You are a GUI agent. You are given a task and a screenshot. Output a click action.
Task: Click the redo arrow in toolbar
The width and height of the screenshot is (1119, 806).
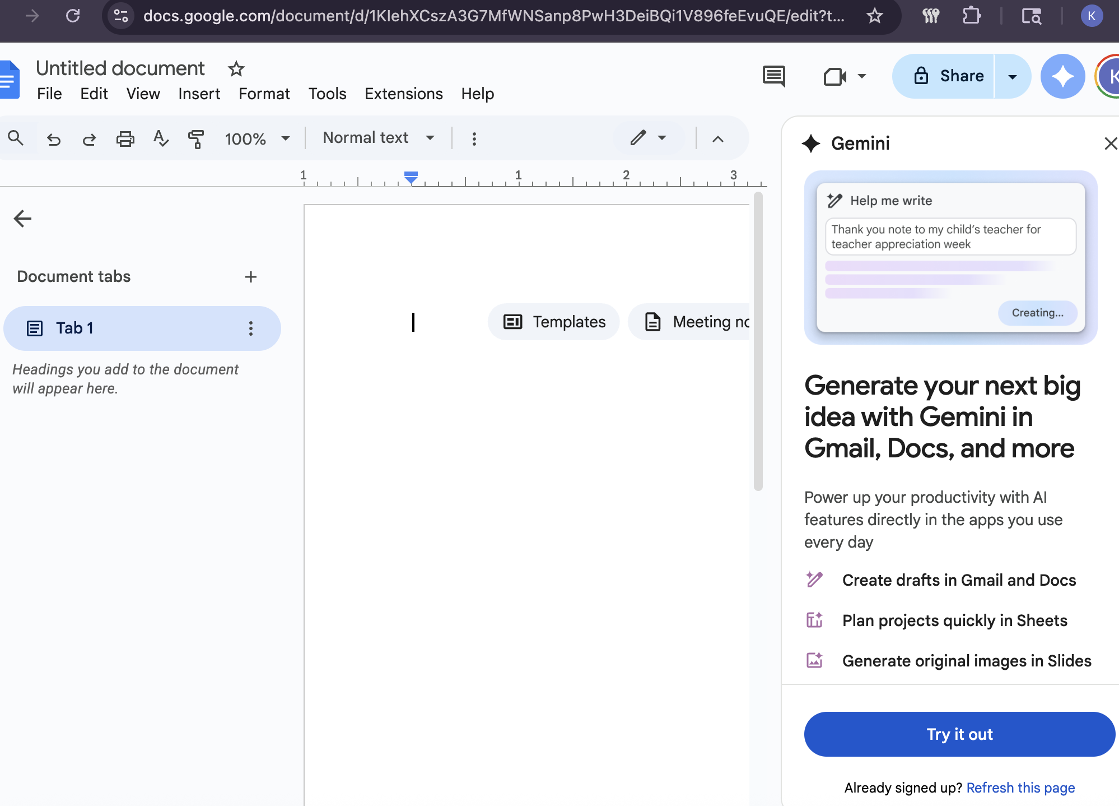click(x=89, y=139)
